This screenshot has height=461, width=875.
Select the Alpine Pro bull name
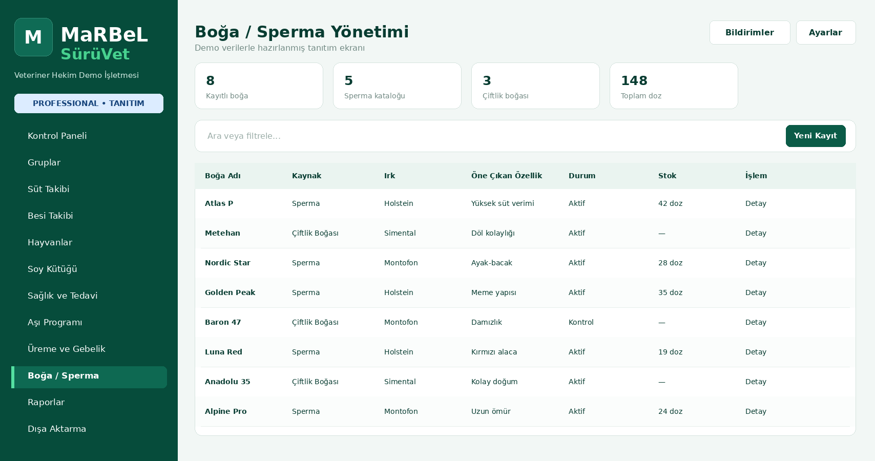(x=225, y=411)
